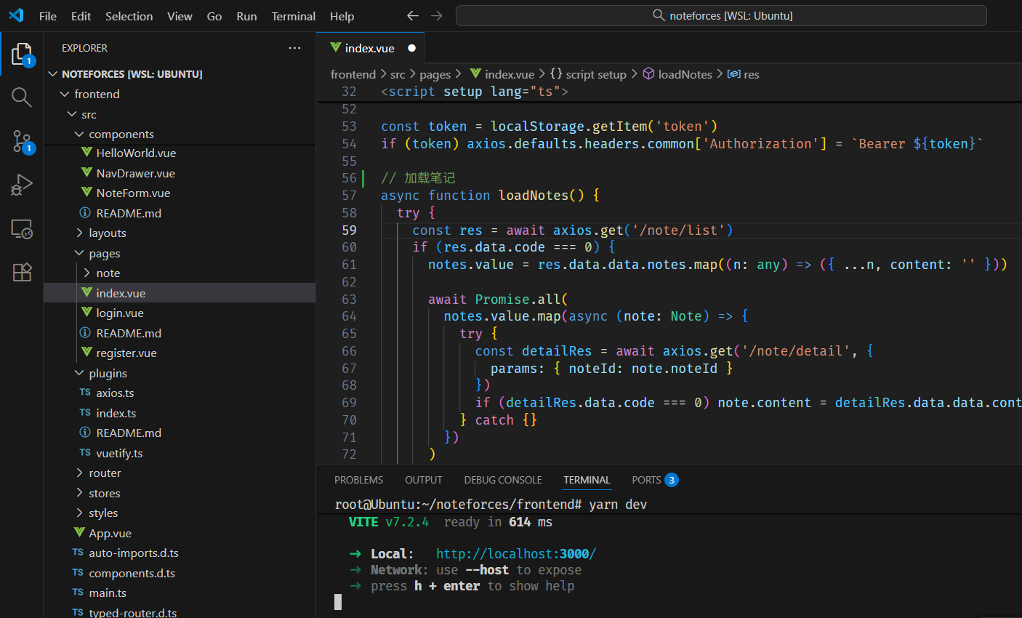The height and width of the screenshot is (618, 1022).
Task: Expand the layouts folder
Action: 107,233
